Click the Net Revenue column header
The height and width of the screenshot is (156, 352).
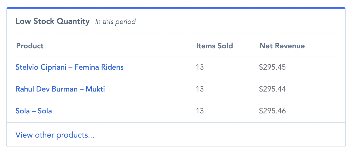coord(282,46)
